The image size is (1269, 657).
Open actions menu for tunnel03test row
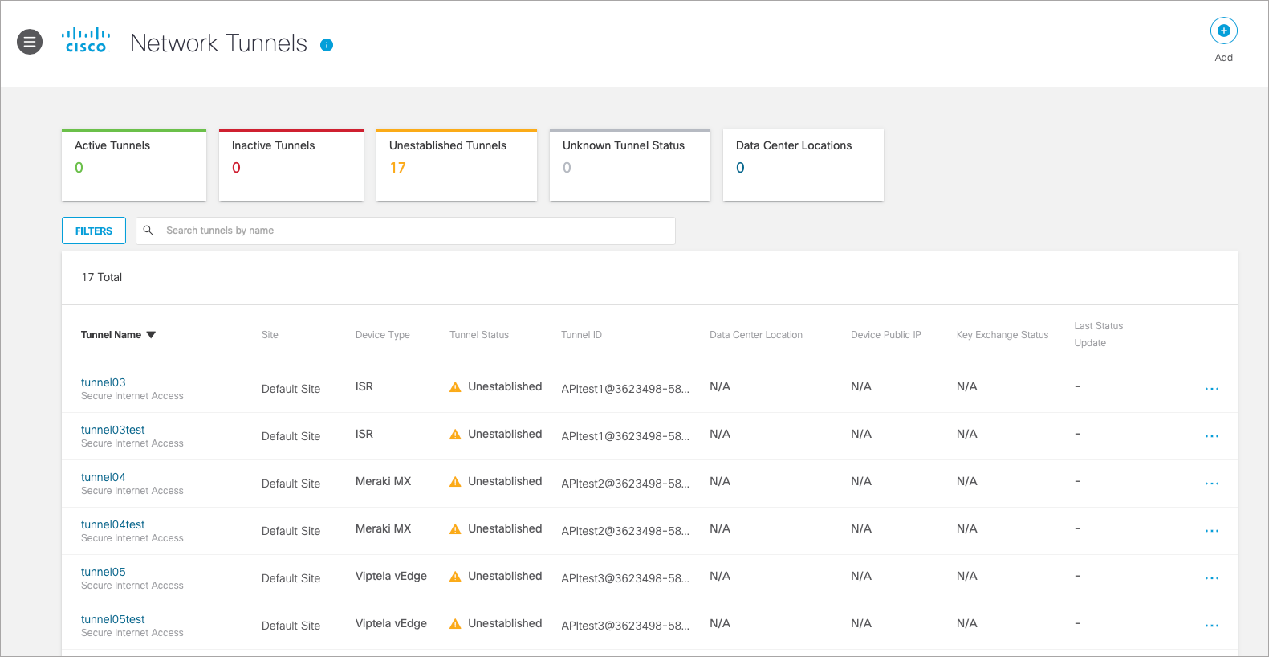tap(1212, 436)
